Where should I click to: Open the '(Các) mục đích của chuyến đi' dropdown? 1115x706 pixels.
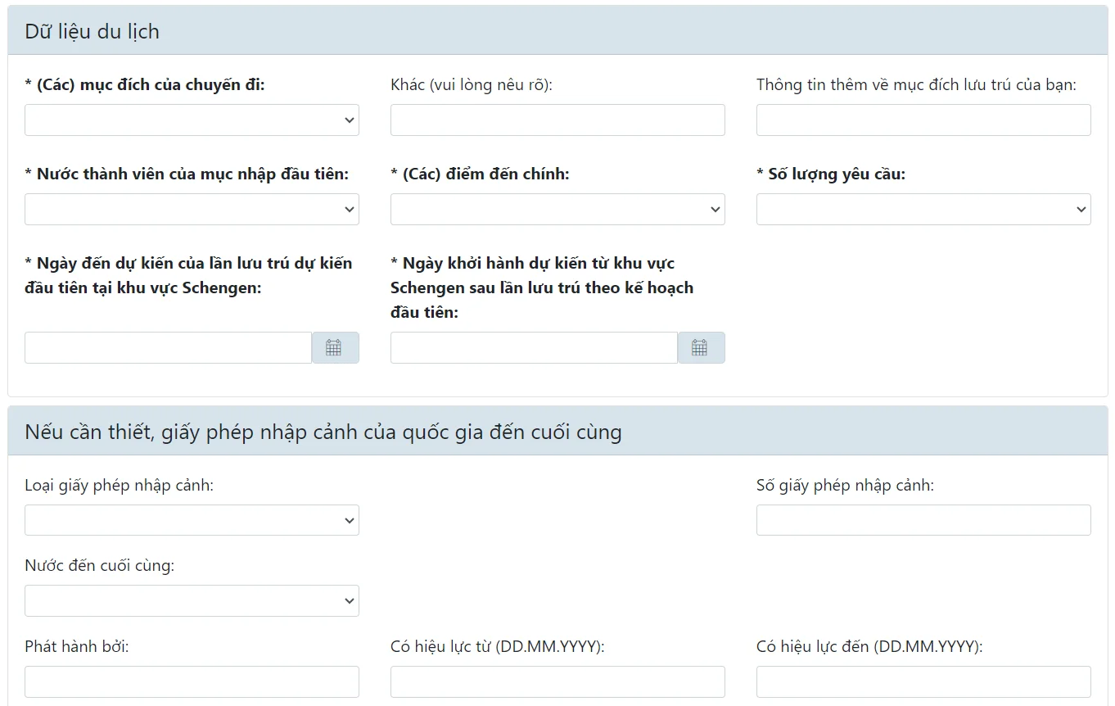pyautogui.click(x=192, y=120)
